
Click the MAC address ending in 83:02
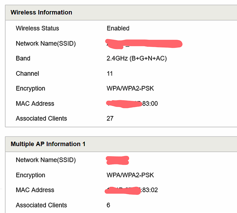coord(131,190)
